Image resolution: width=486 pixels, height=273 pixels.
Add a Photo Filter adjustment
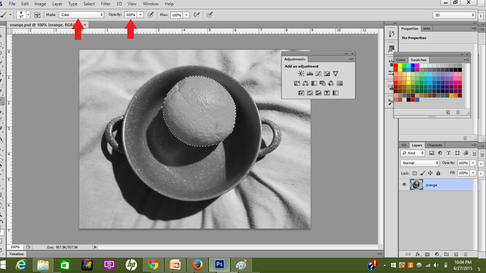pyautogui.click(x=322, y=83)
